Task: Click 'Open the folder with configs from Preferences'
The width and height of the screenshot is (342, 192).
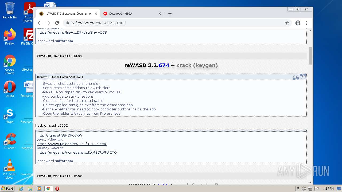Action: click(x=81, y=114)
